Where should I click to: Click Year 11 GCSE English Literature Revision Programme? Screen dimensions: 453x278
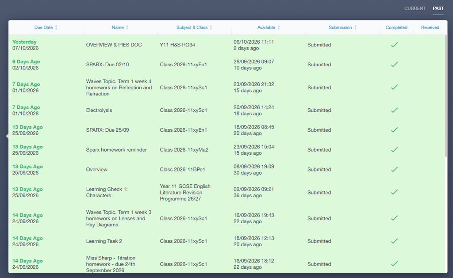click(x=185, y=192)
